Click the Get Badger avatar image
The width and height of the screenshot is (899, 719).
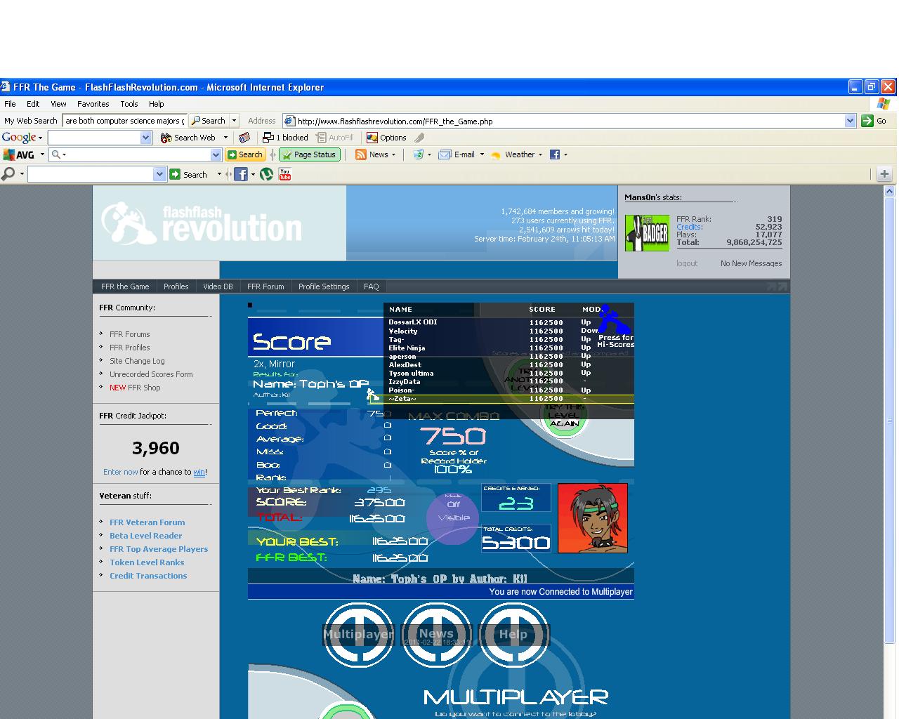pos(647,233)
